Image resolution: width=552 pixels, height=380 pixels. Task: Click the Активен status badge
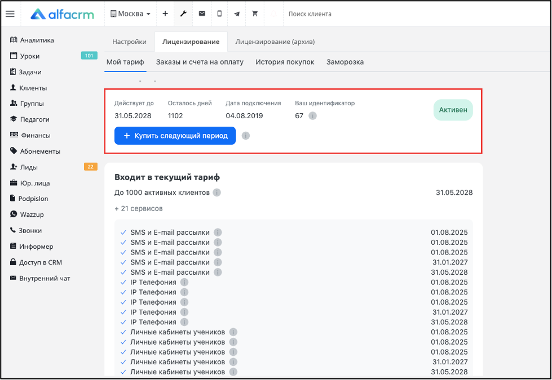click(453, 110)
